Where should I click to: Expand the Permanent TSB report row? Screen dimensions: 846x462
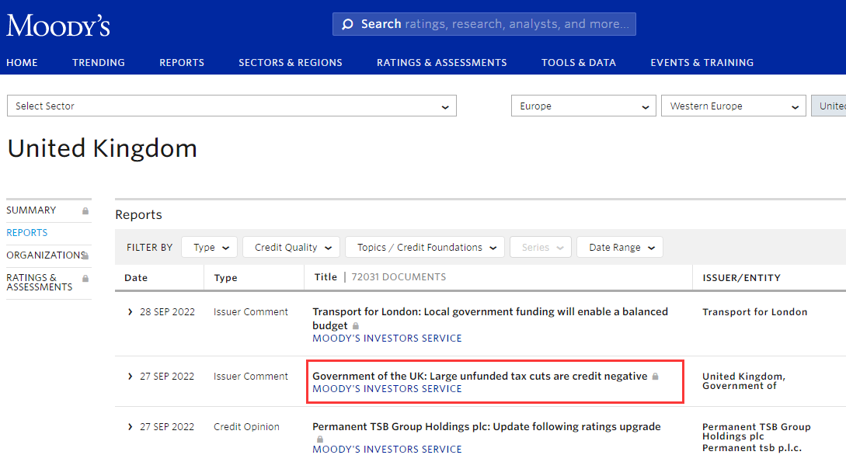(130, 427)
